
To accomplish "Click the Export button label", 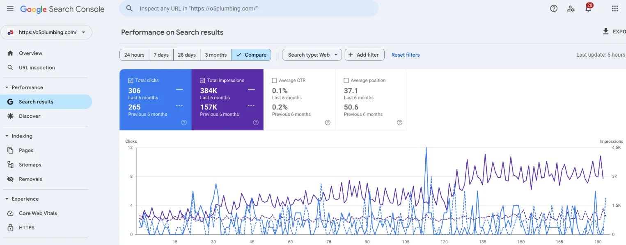I will point(619,32).
